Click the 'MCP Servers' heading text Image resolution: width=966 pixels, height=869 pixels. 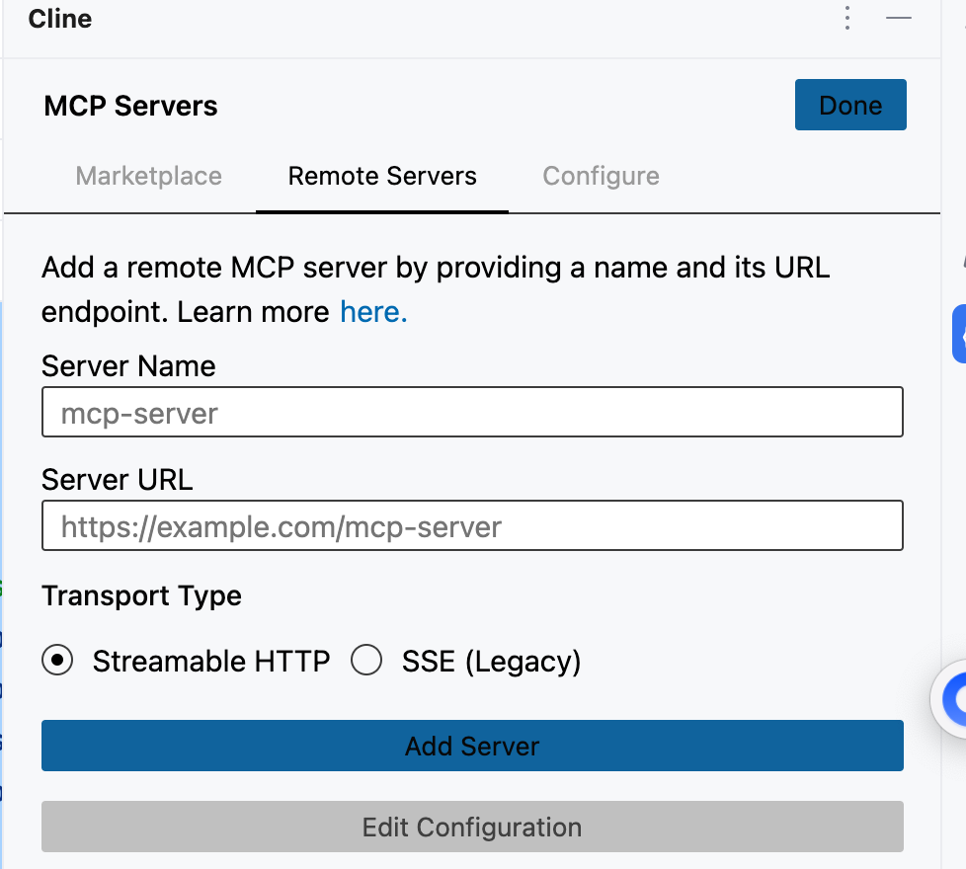pos(130,106)
